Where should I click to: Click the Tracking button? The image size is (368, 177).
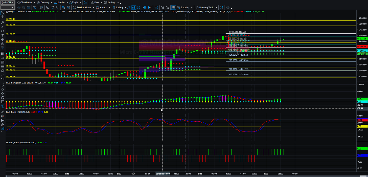[x=185, y=8]
